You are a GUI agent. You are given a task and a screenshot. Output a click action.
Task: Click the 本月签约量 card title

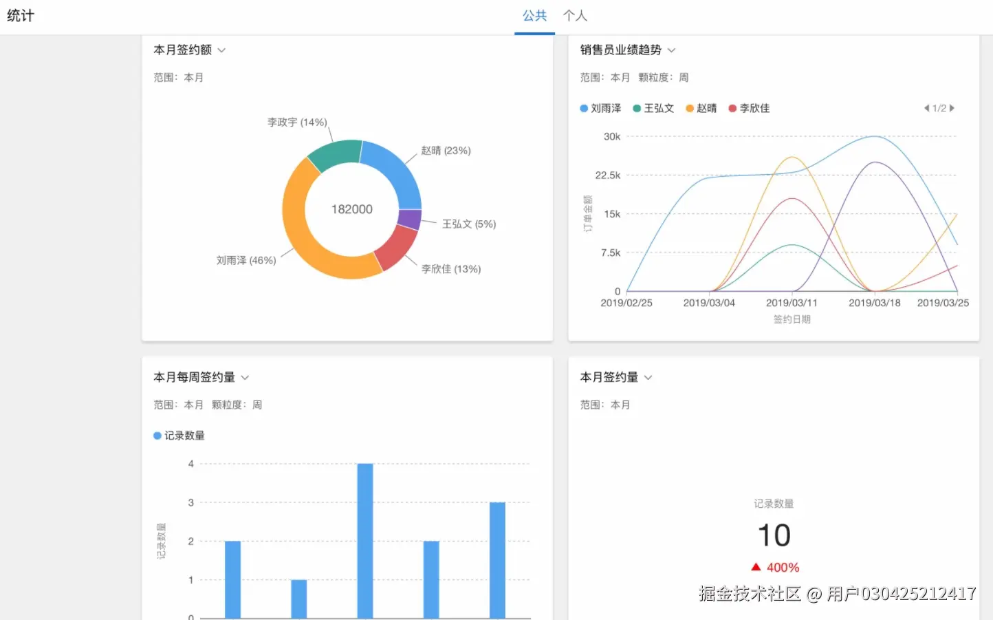[x=609, y=377]
